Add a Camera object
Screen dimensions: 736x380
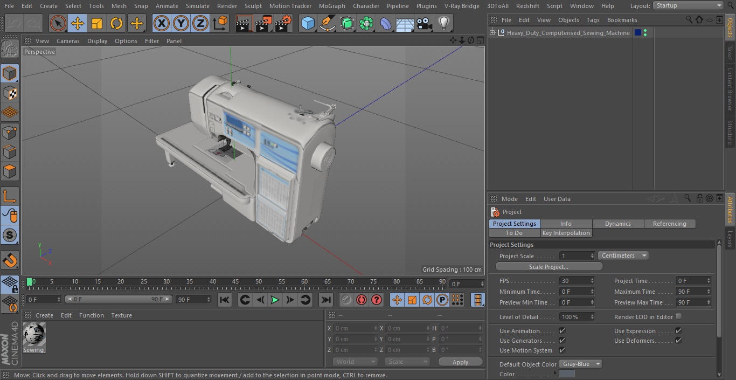[424, 23]
